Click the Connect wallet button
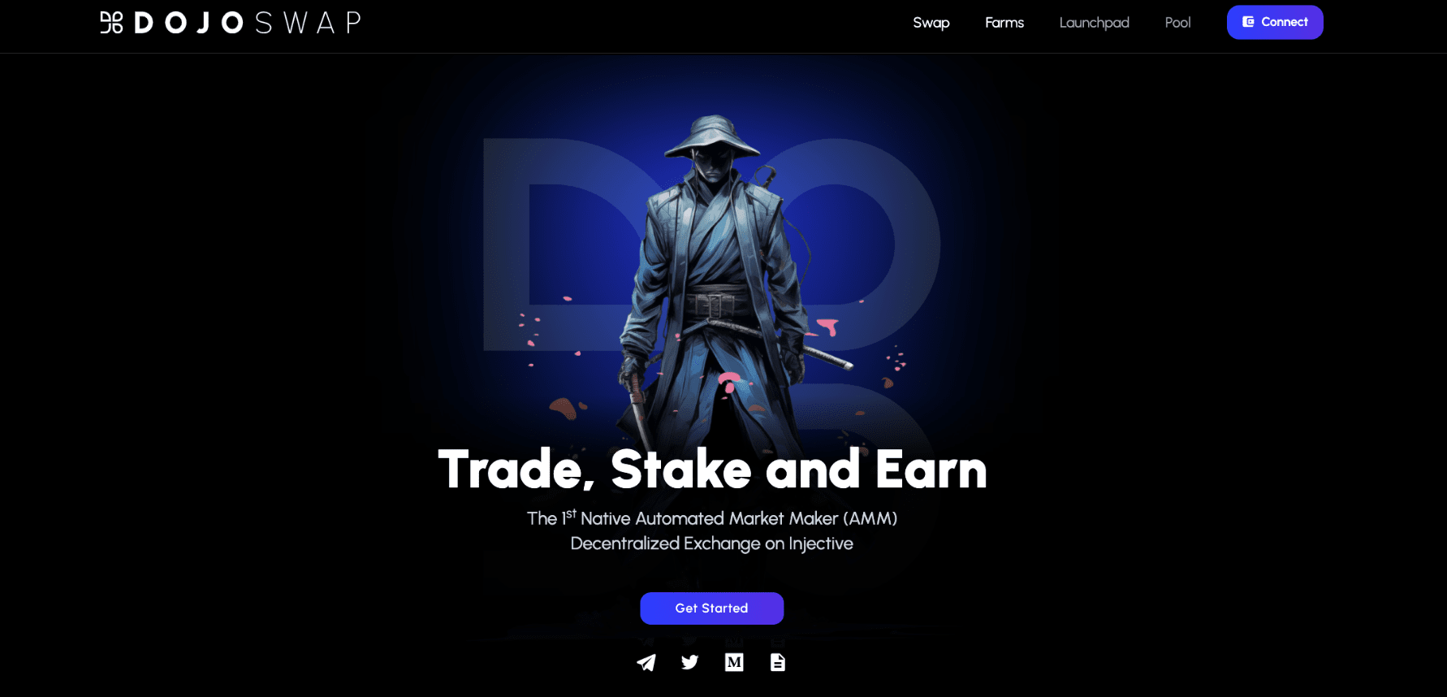Screen dimensions: 1447x697 point(1275,22)
